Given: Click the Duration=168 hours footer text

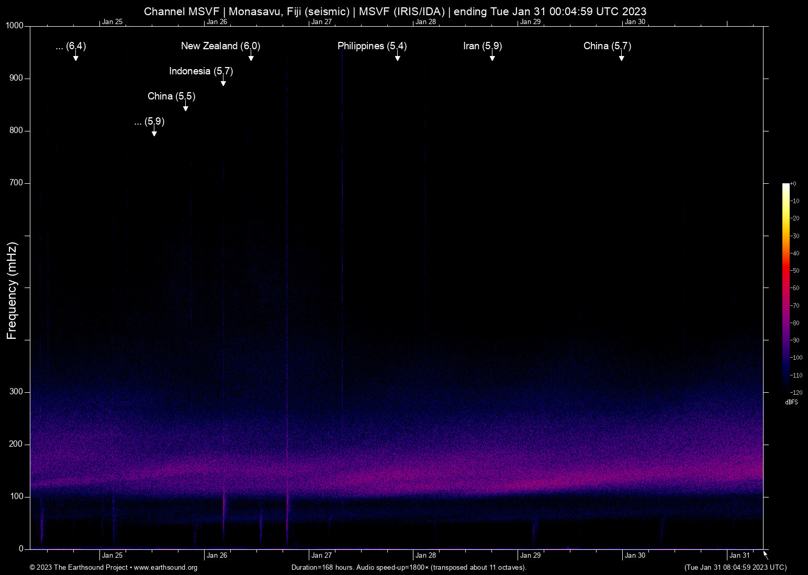Looking at the screenshot, I should [x=408, y=568].
